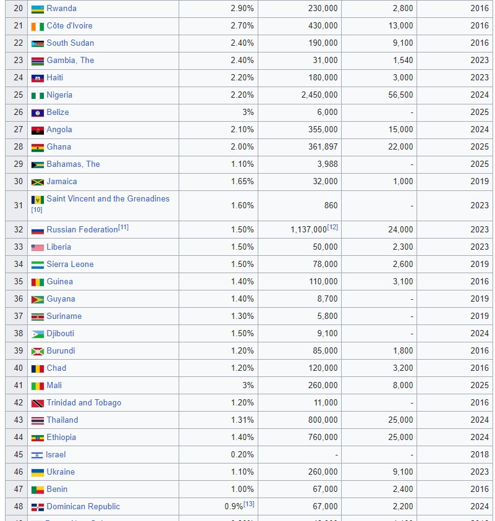Image resolution: width=495 pixels, height=521 pixels.
Task: Open the Dominican Republic link
Action: click(x=83, y=506)
